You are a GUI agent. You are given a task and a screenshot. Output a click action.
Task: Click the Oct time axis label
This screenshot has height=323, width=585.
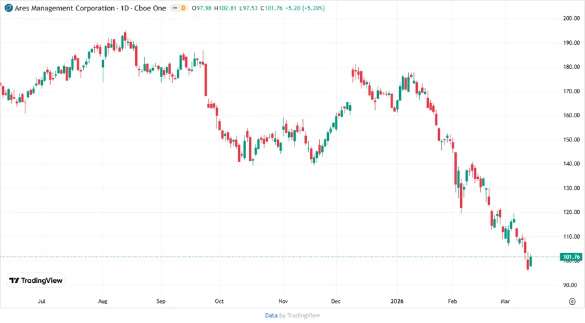pyautogui.click(x=219, y=301)
